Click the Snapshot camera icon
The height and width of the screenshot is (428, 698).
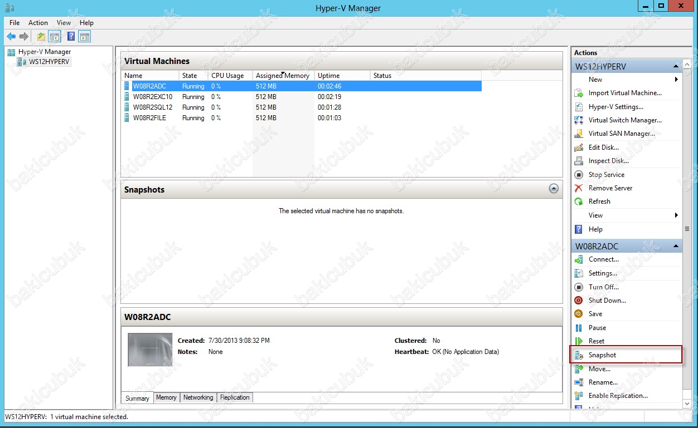click(579, 355)
